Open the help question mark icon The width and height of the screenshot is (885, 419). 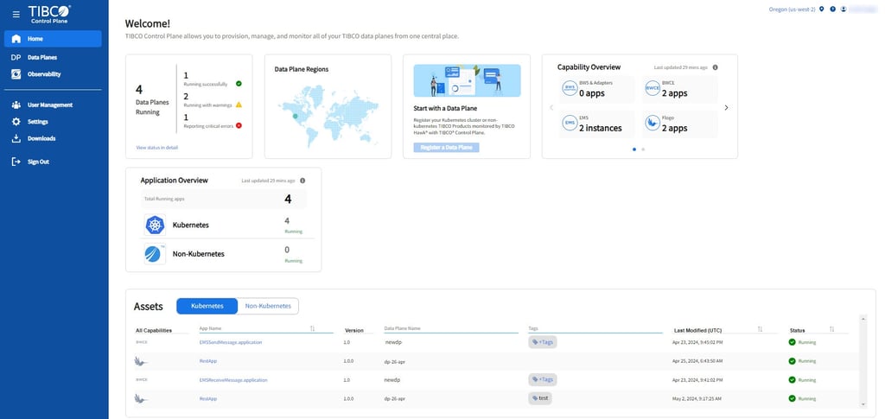click(x=832, y=9)
